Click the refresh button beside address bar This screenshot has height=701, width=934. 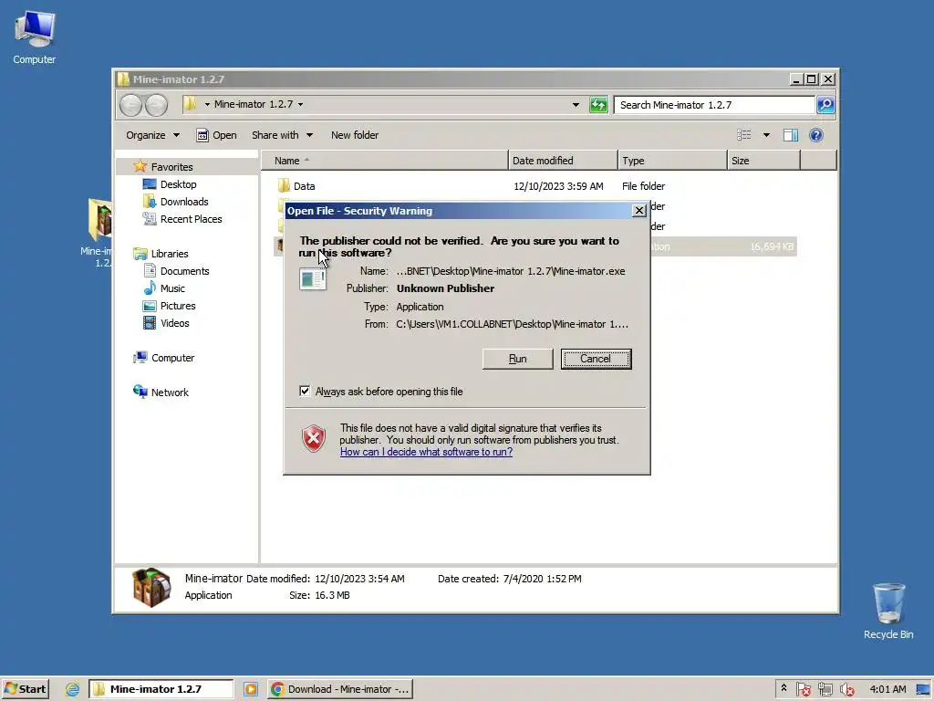pos(598,105)
